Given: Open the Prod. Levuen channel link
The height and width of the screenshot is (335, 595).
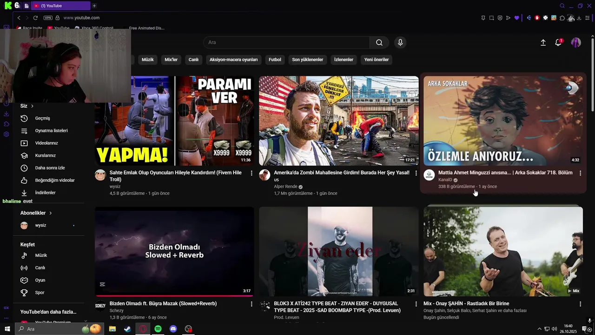Looking at the screenshot, I should [286, 317].
